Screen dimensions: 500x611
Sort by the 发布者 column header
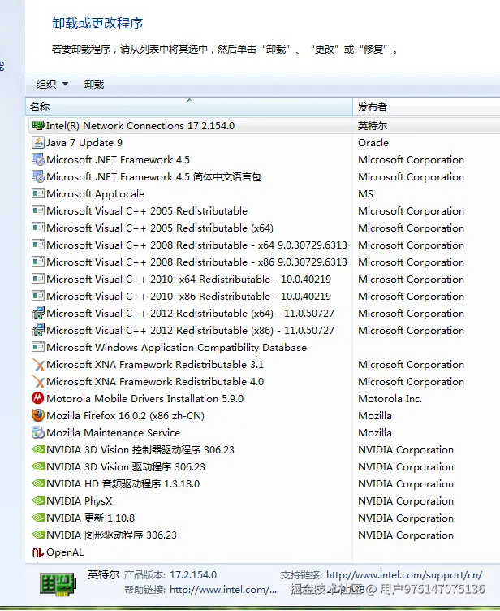coord(426,106)
